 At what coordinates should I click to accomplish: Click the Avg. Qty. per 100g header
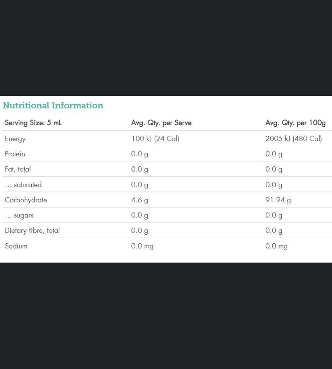(x=295, y=123)
